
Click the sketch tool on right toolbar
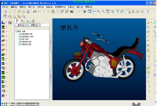coord(148,27)
